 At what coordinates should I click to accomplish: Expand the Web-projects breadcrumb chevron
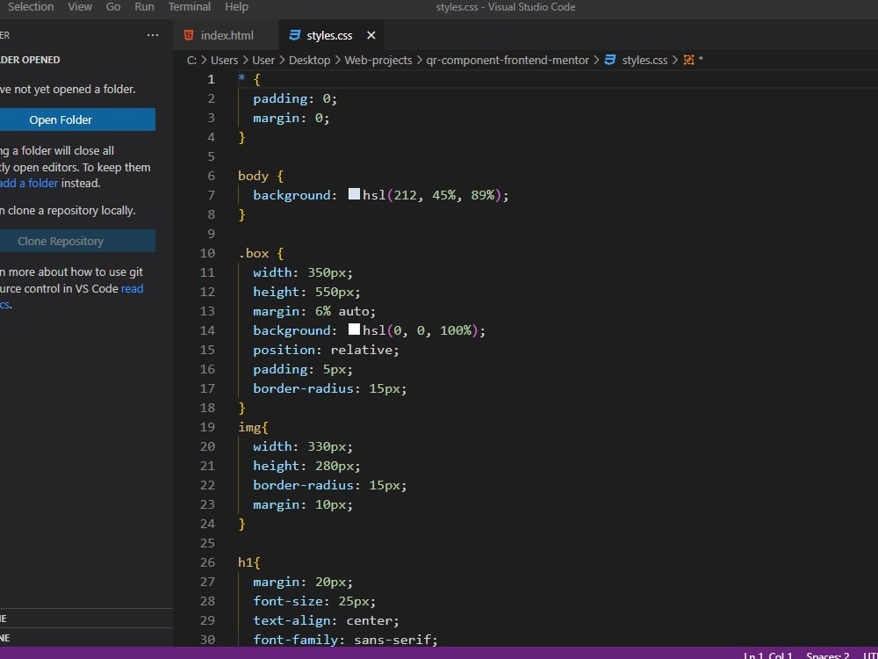point(421,60)
